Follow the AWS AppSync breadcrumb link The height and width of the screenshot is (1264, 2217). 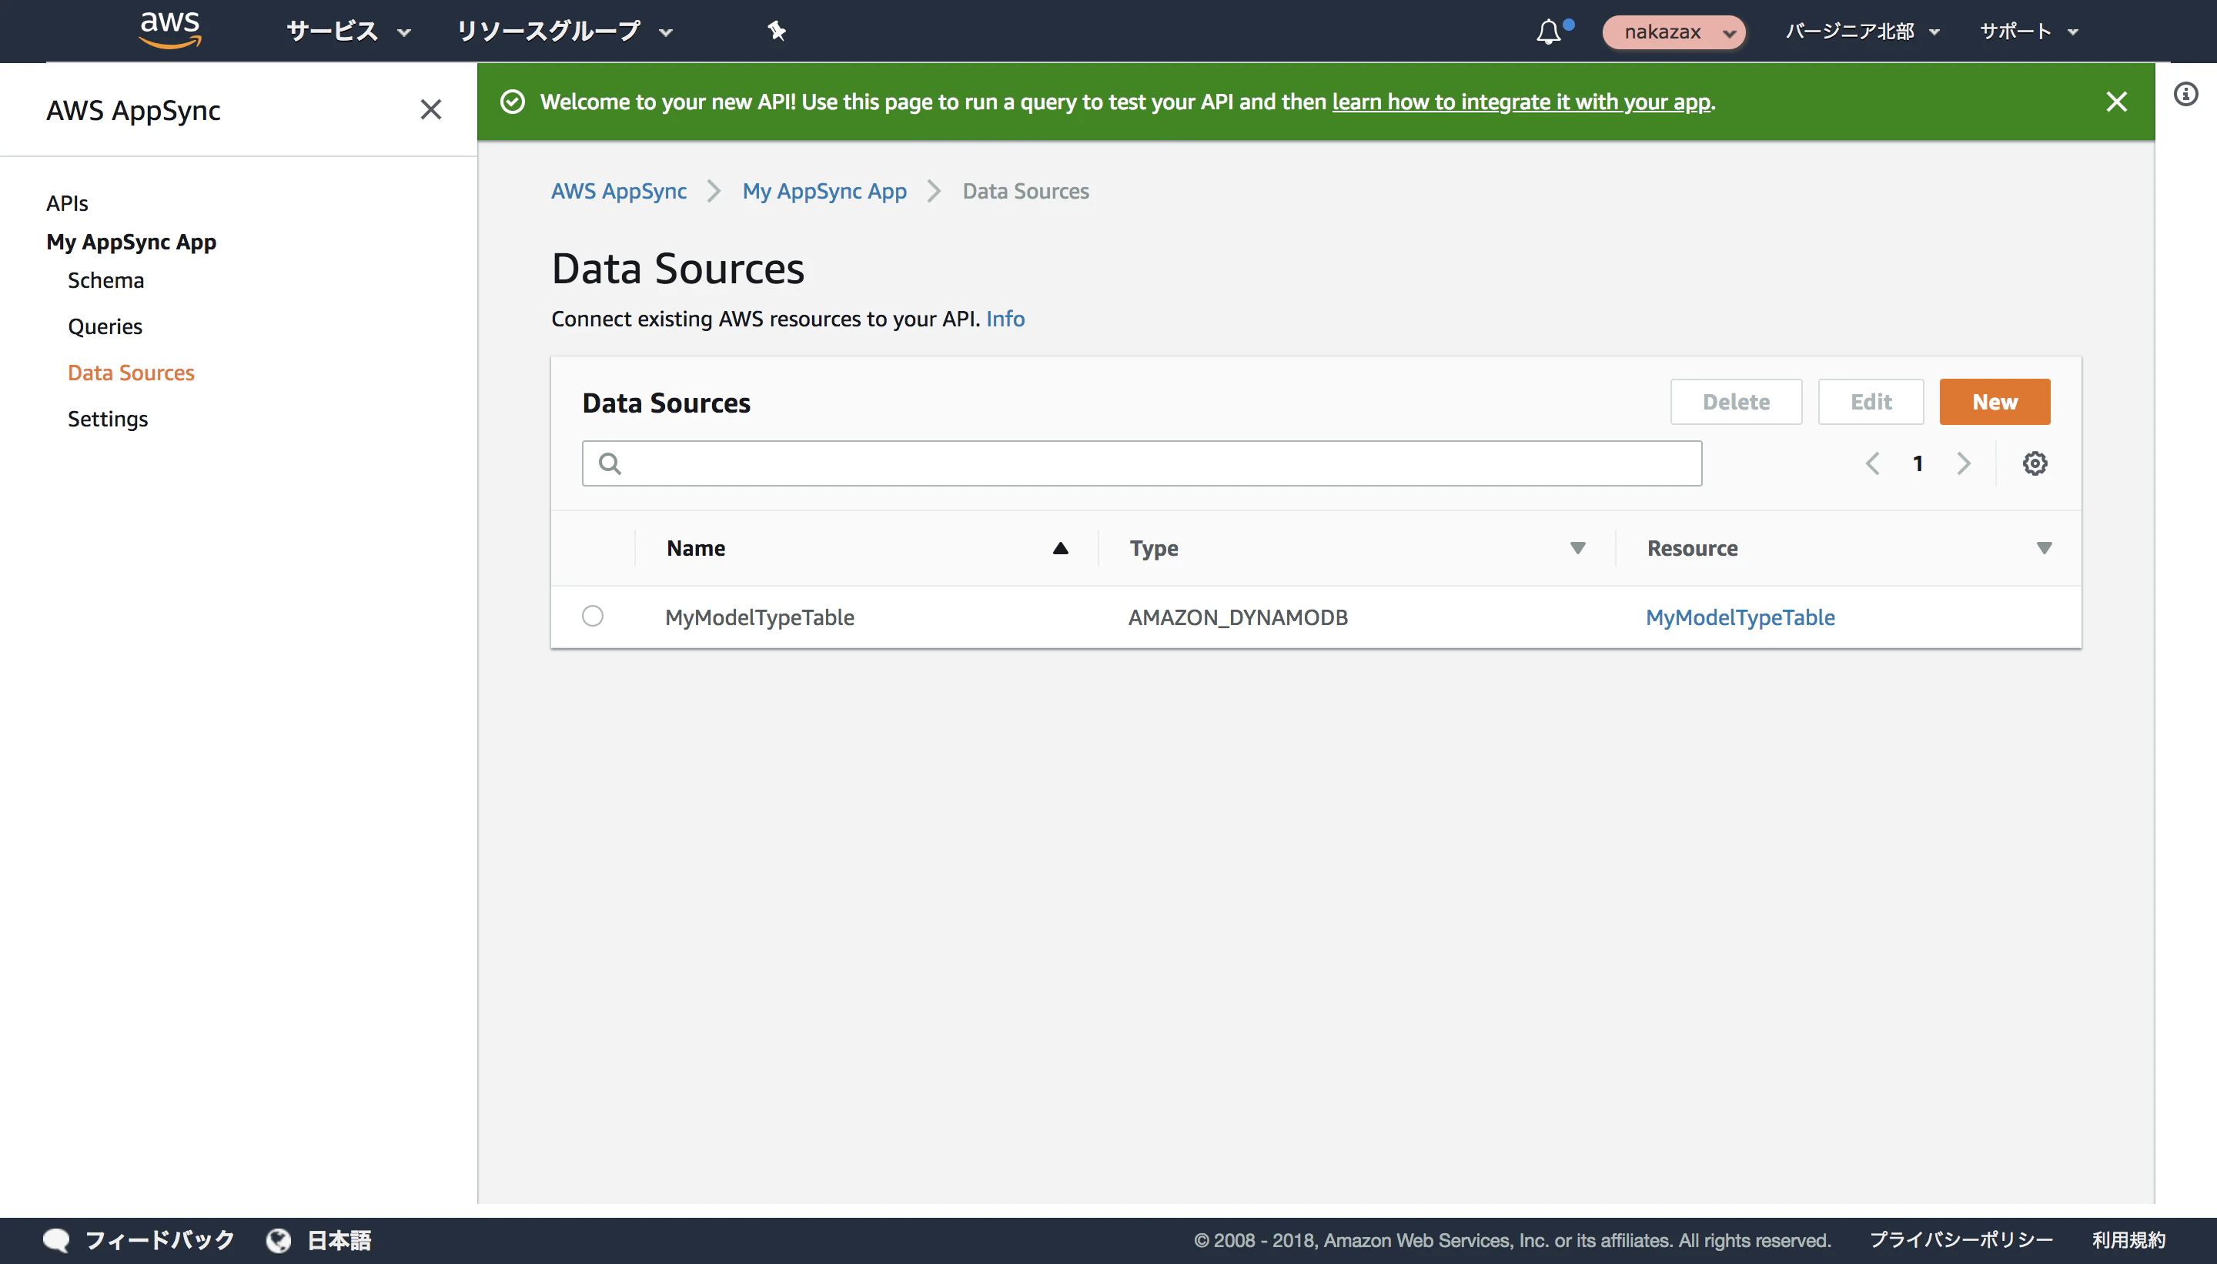(619, 191)
